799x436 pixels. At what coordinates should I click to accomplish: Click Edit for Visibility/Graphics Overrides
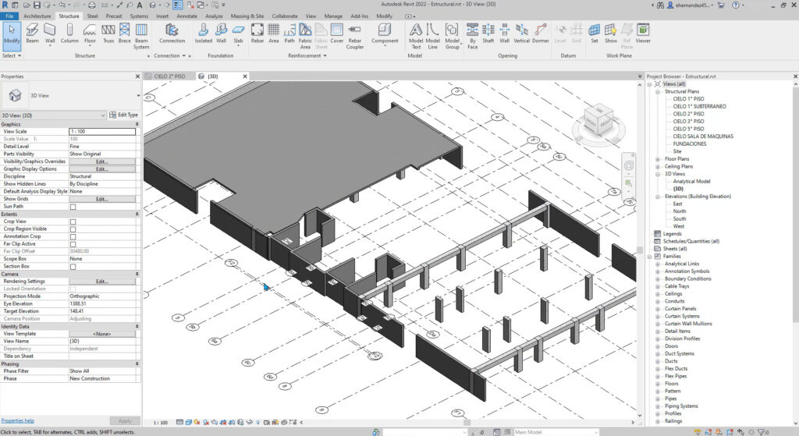[101, 161]
